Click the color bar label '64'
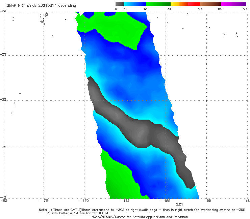This screenshot has width=250, height=219. coord(220,9)
